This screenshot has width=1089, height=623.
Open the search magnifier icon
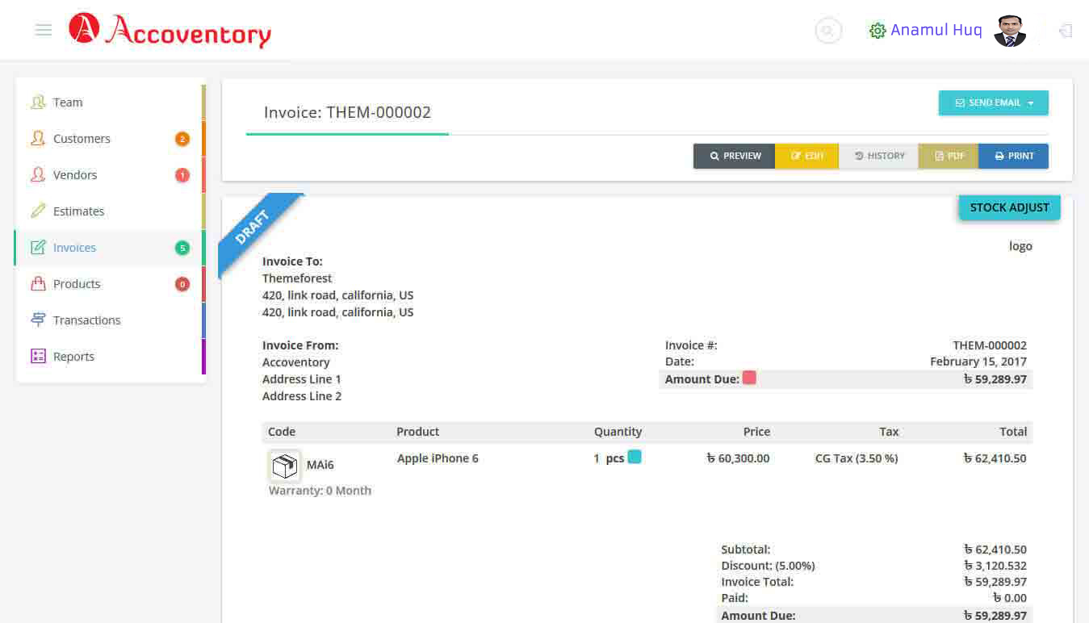coord(828,31)
